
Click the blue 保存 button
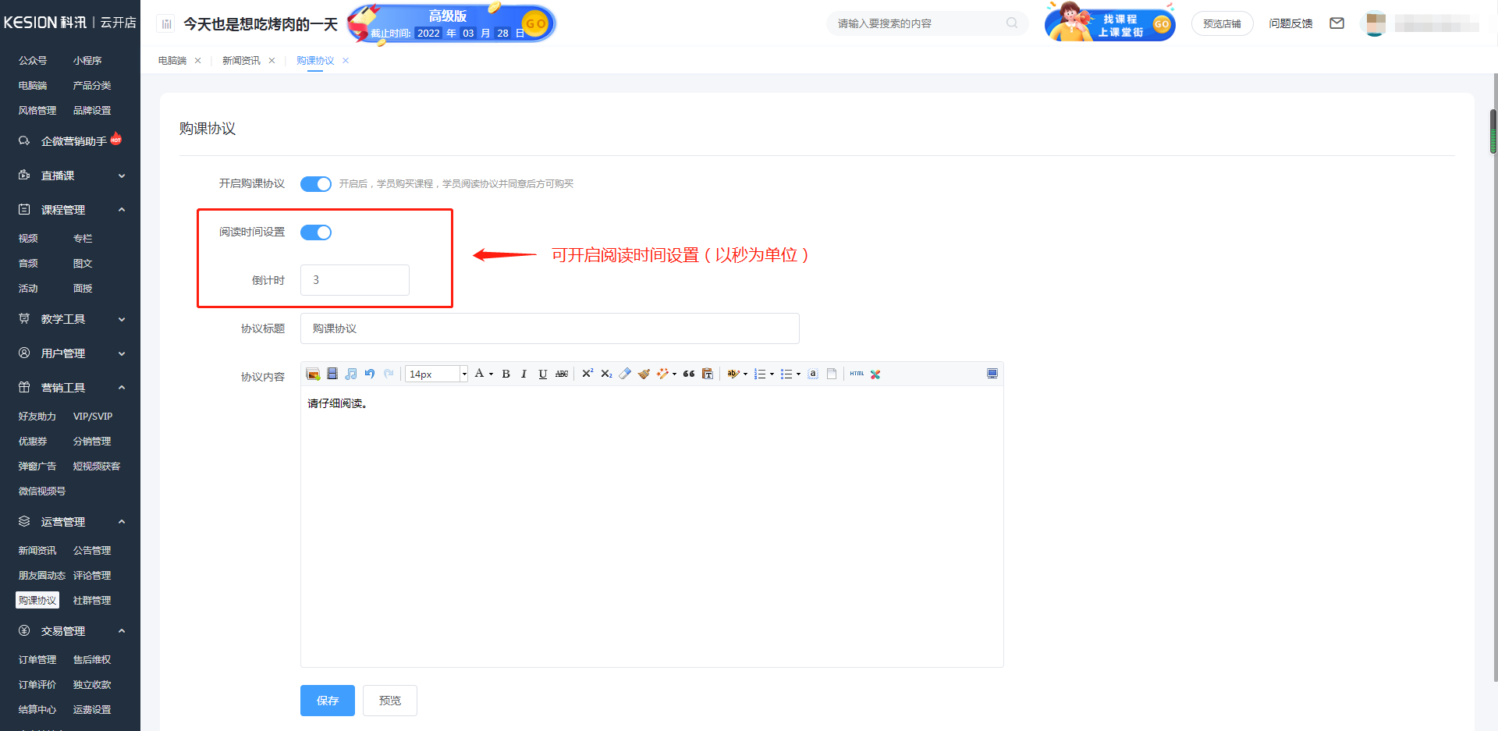(328, 701)
